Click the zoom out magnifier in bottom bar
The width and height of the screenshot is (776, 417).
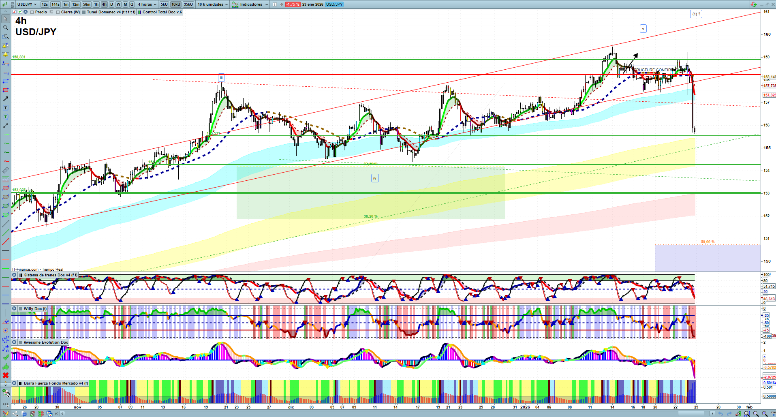[756, 414]
